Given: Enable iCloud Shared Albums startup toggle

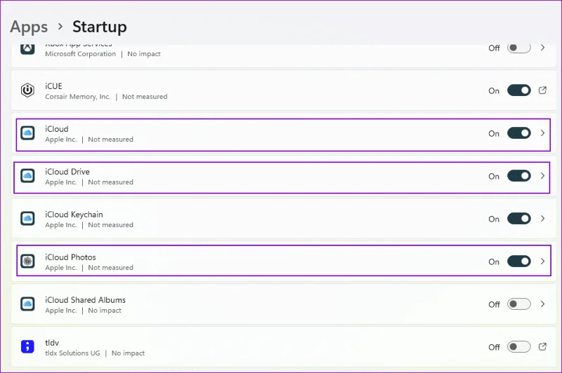Looking at the screenshot, I should (x=518, y=304).
